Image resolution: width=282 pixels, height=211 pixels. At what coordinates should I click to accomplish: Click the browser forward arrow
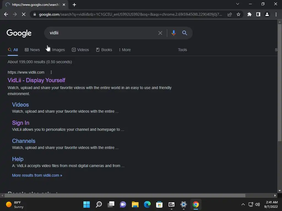pyautogui.click(x=15, y=14)
